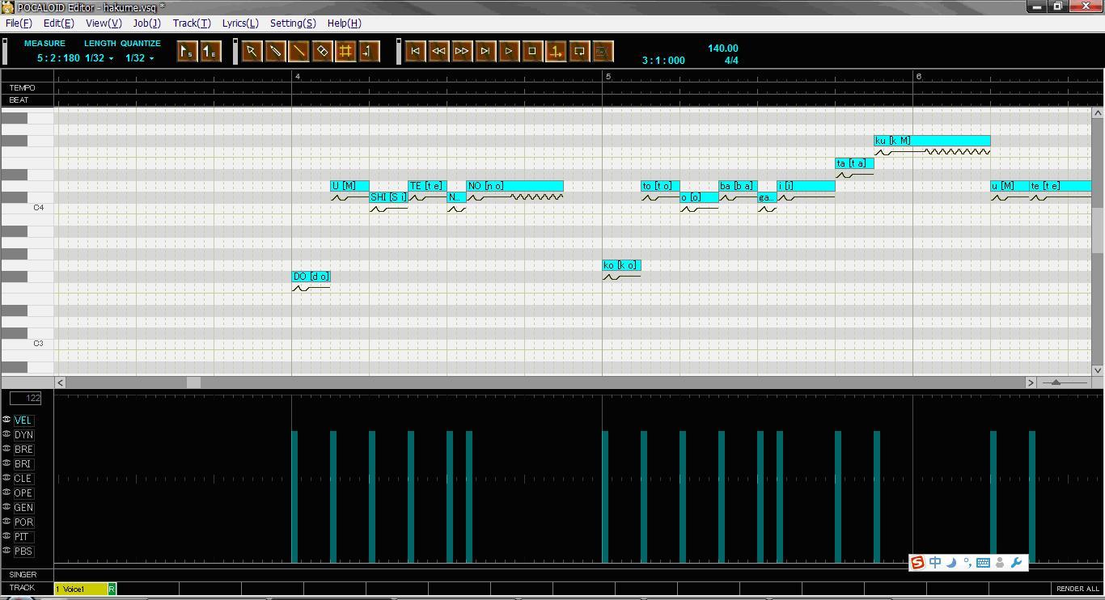This screenshot has width=1105, height=600.
Task: Click the rewind button
Action: 438,52
